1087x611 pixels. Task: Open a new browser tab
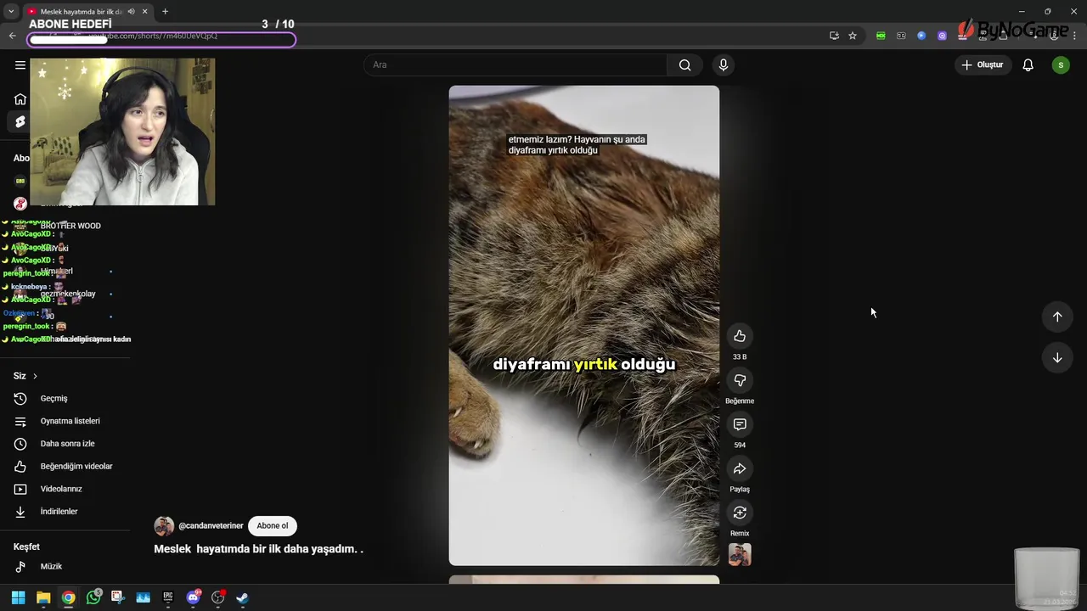click(165, 11)
